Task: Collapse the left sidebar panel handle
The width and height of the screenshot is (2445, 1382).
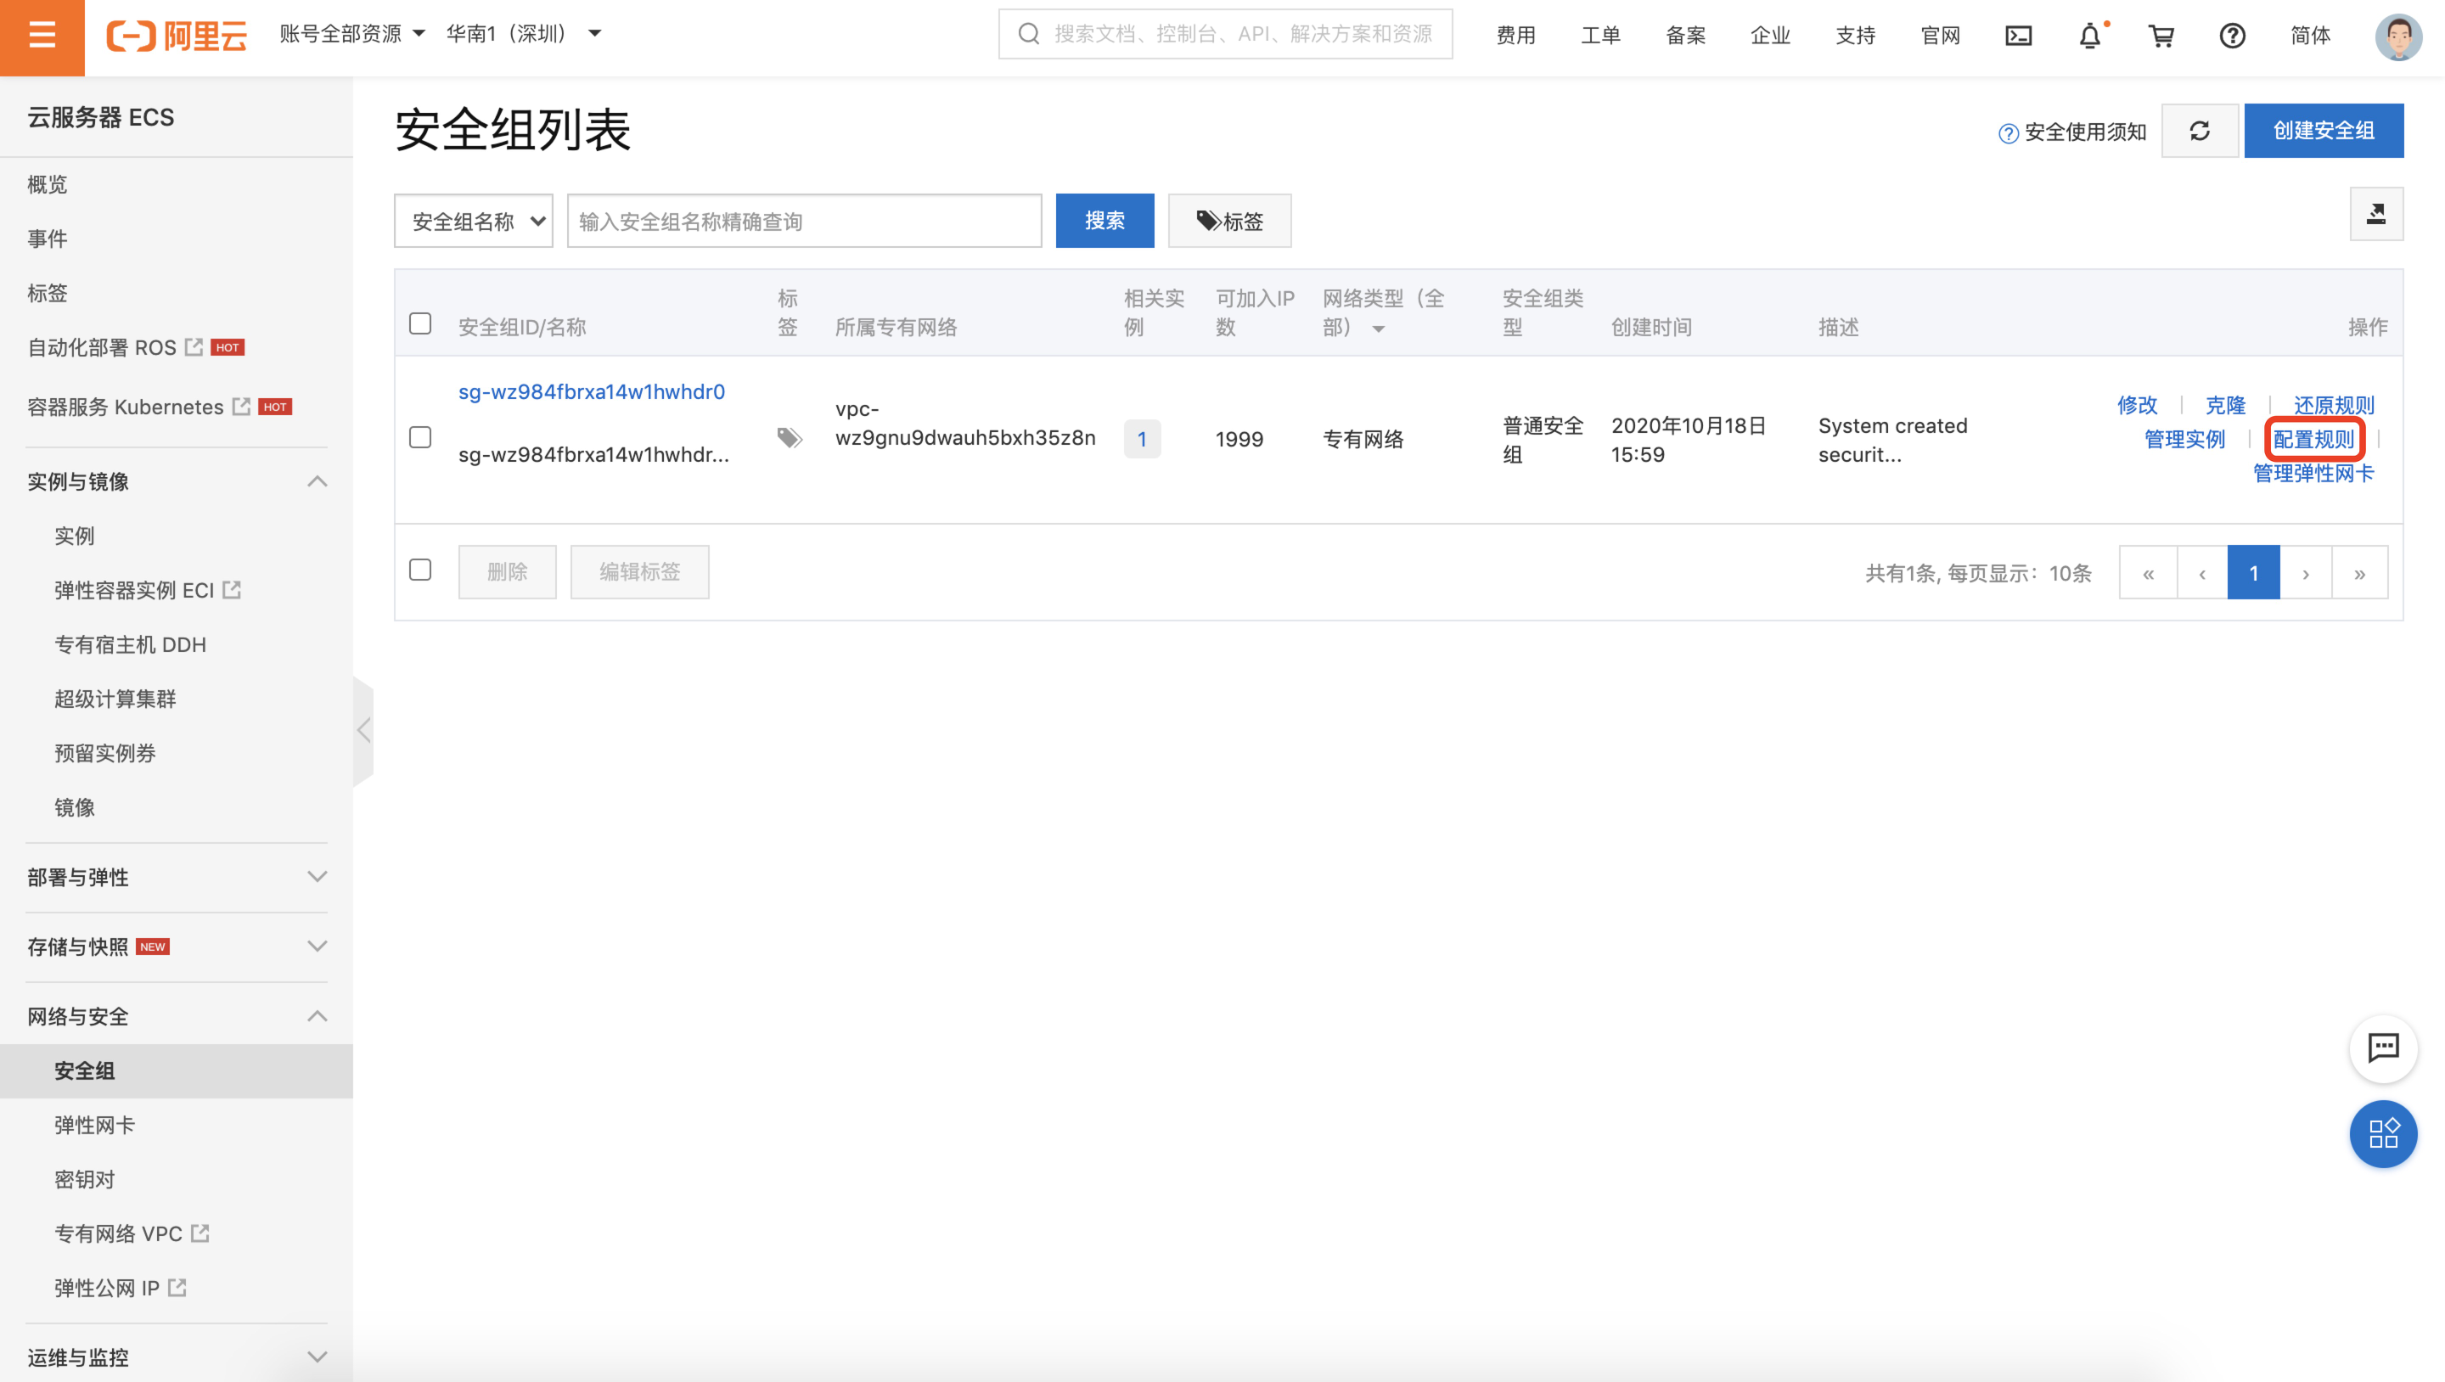Action: click(363, 730)
